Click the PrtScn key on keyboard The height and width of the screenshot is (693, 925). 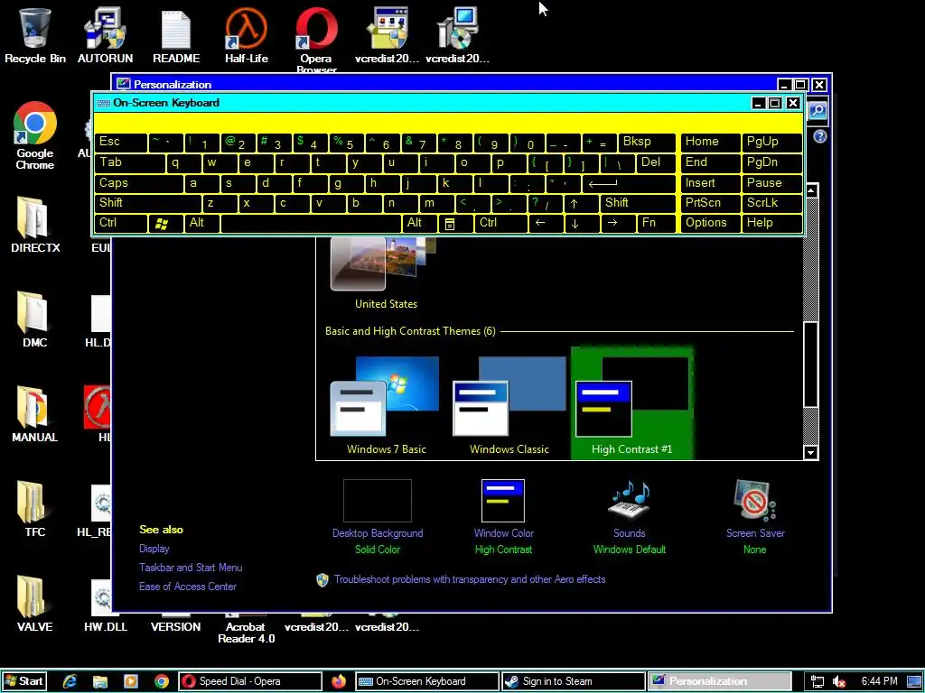click(710, 203)
